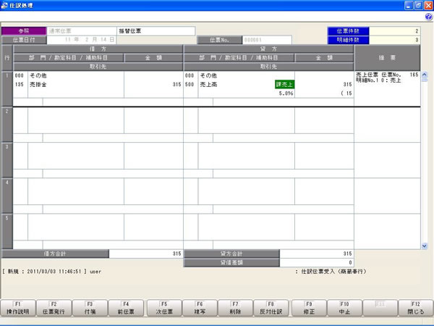Click debit amount 315 in row 1
This screenshot has width=434, height=326.
pyautogui.click(x=176, y=85)
